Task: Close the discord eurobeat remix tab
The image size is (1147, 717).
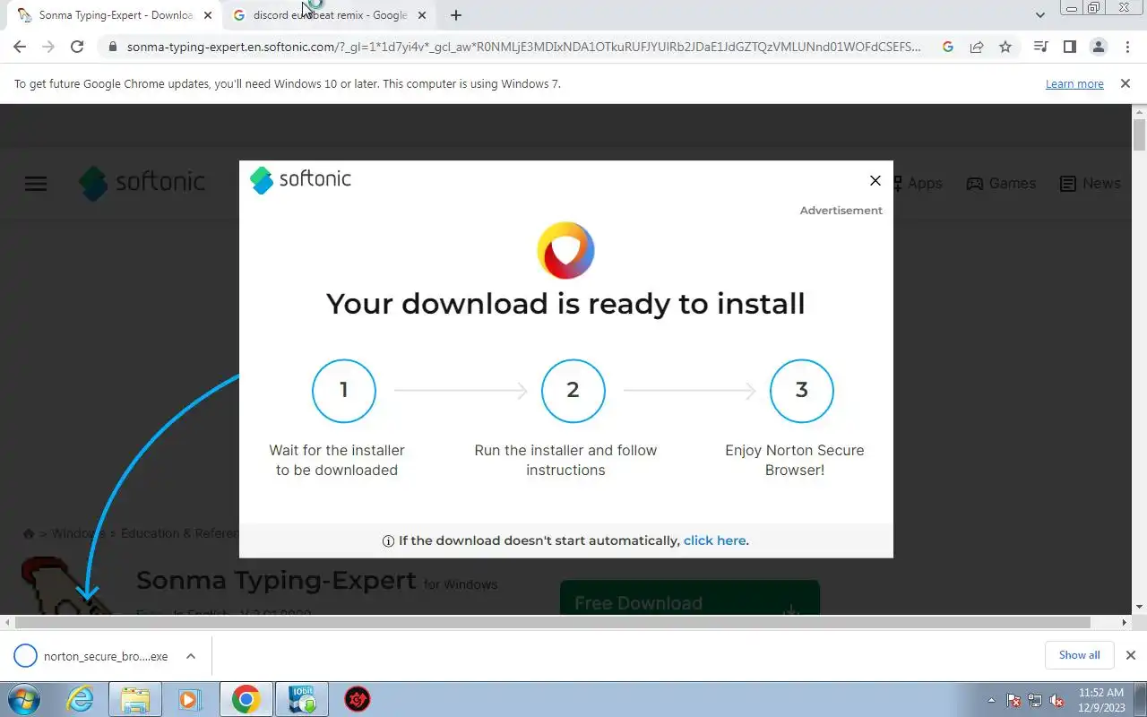Action: click(422, 15)
